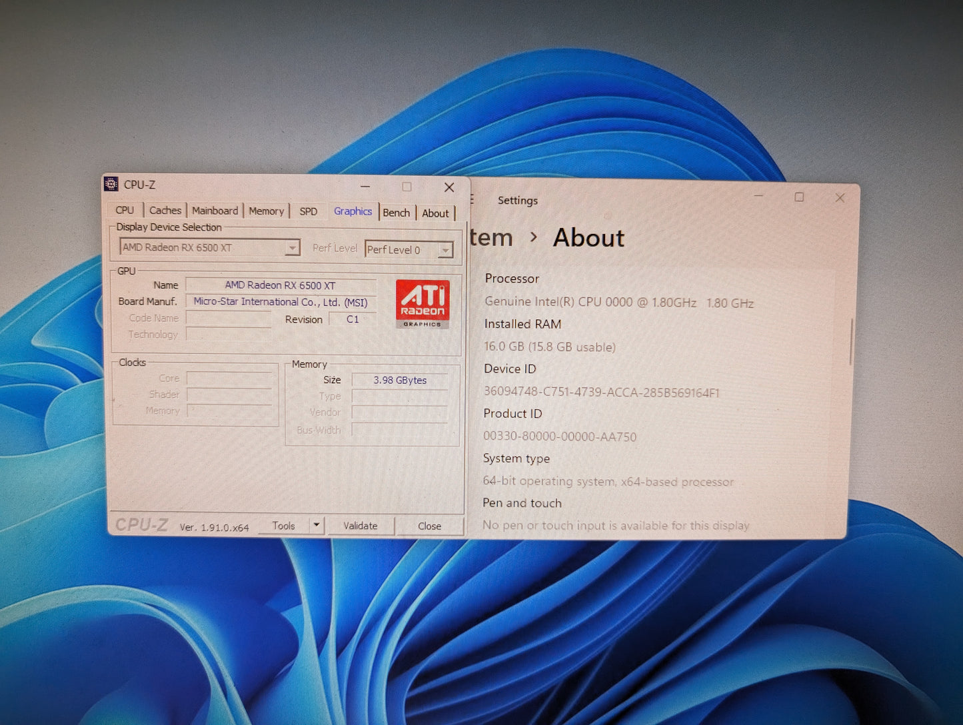Close the CPU-Z window with X

(x=449, y=187)
